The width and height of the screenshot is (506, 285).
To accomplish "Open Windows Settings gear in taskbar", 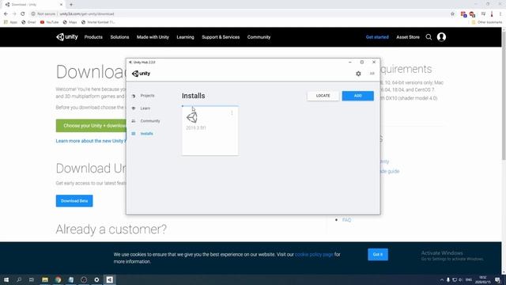I will (x=96, y=279).
